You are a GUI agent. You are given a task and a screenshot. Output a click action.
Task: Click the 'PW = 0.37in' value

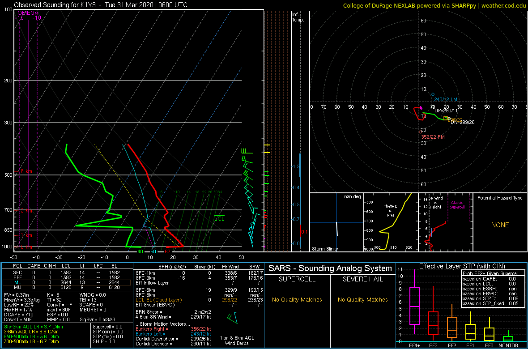(17, 294)
